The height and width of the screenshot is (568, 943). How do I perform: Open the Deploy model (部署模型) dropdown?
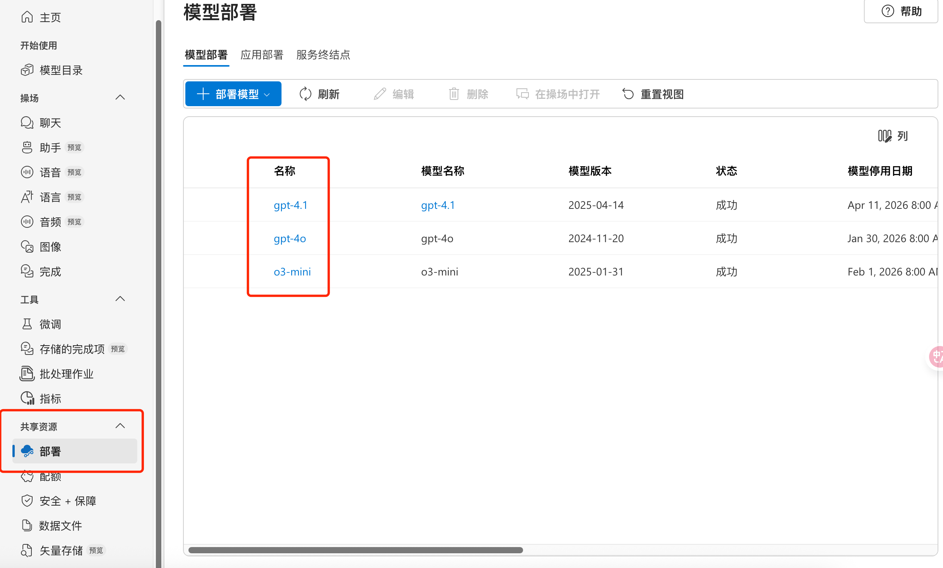[233, 94]
